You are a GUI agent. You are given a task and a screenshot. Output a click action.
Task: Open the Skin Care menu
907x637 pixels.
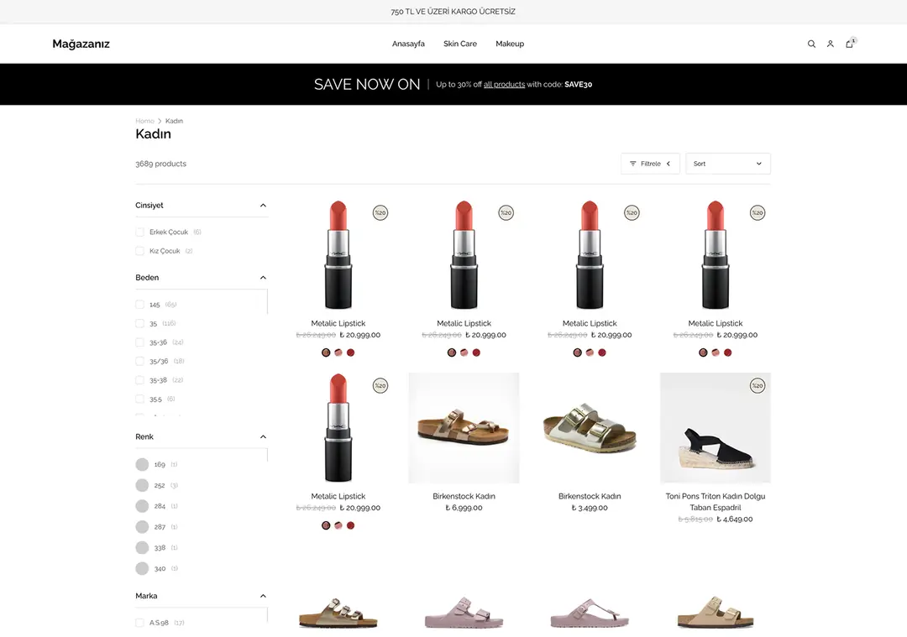click(x=460, y=44)
